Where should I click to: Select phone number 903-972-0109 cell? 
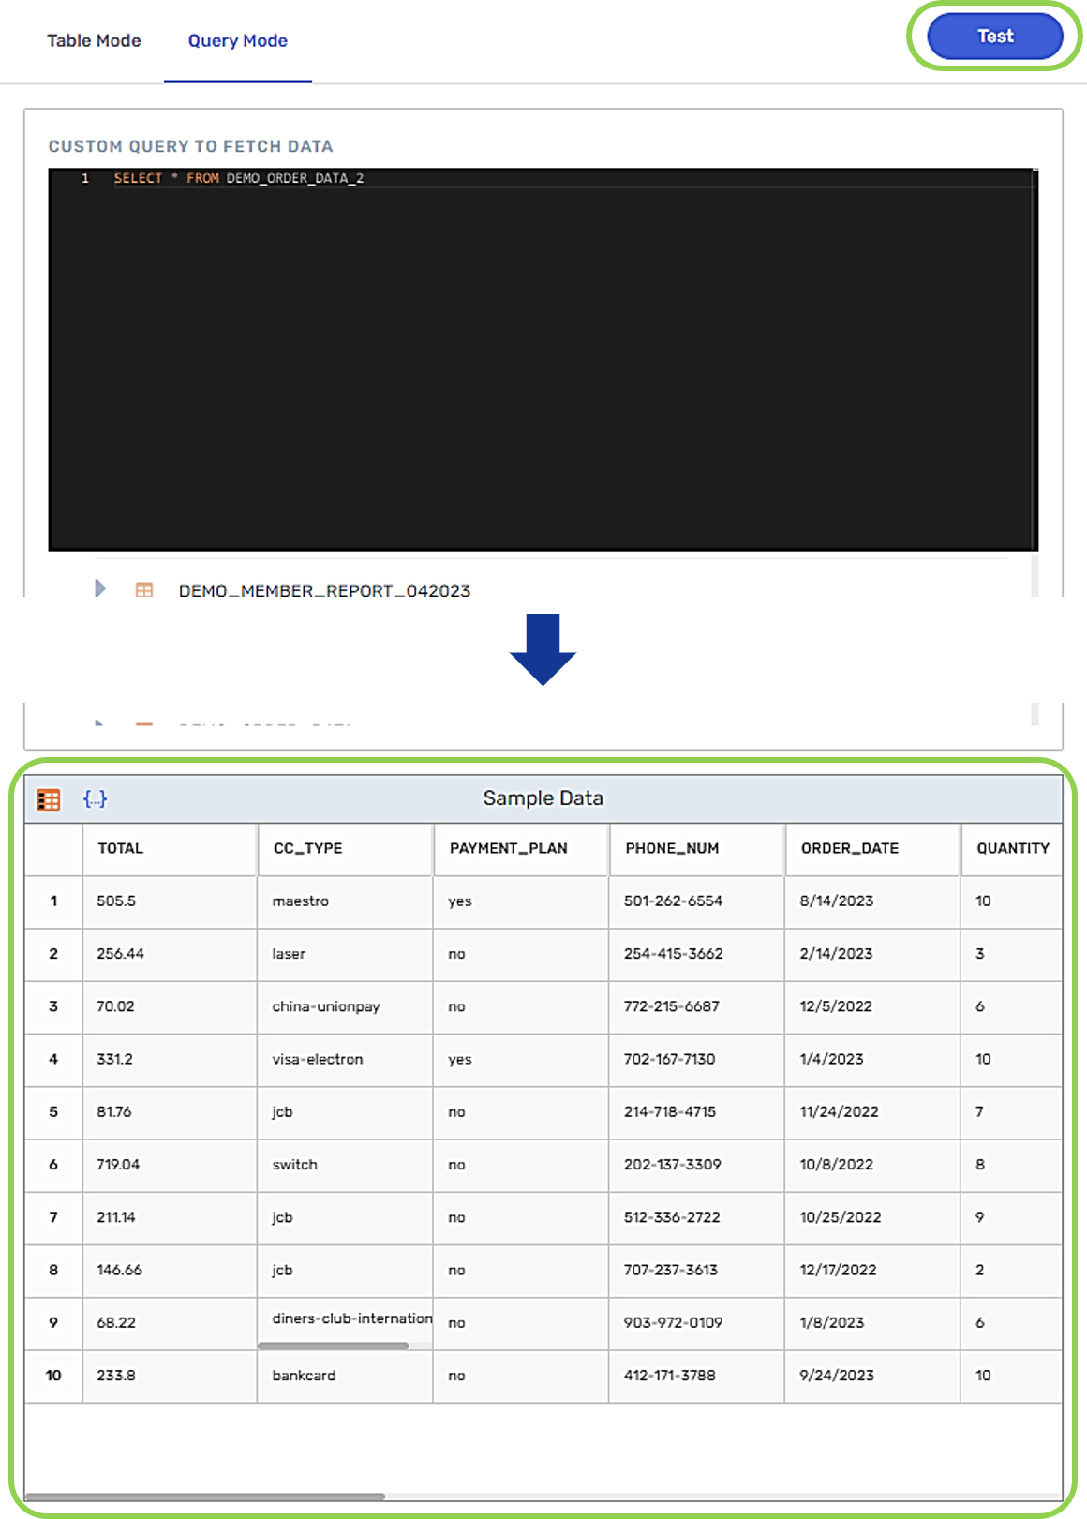[697, 1323]
